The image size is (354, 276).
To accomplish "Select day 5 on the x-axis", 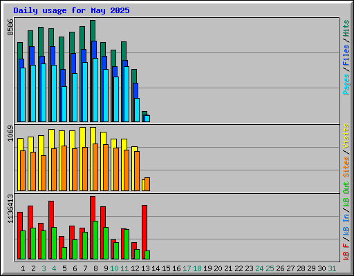I will click(x=64, y=268).
